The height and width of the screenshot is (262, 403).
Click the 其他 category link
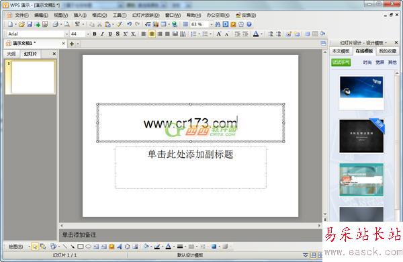coord(392,62)
